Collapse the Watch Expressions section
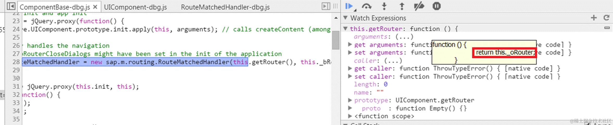This screenshot has height=125, width=613. (346, 18)
